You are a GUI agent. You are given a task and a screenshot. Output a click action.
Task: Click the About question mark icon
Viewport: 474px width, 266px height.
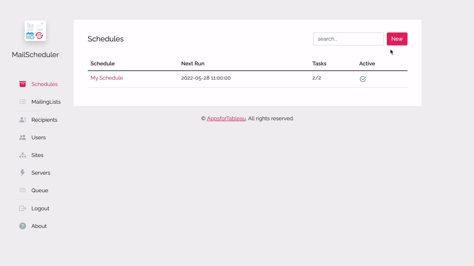pos(23,226)
